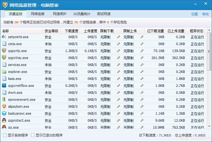Click the qqpcnetflow.exe icon

point(4,85)
